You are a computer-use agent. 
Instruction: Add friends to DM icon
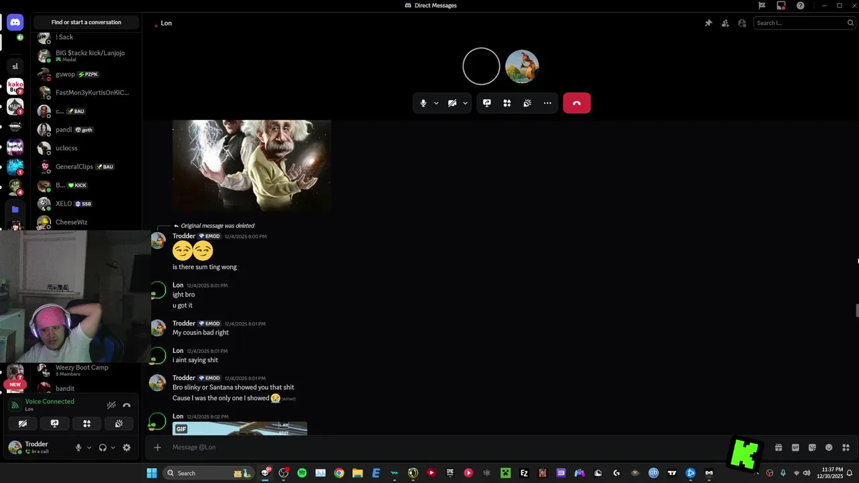point(725,23)
